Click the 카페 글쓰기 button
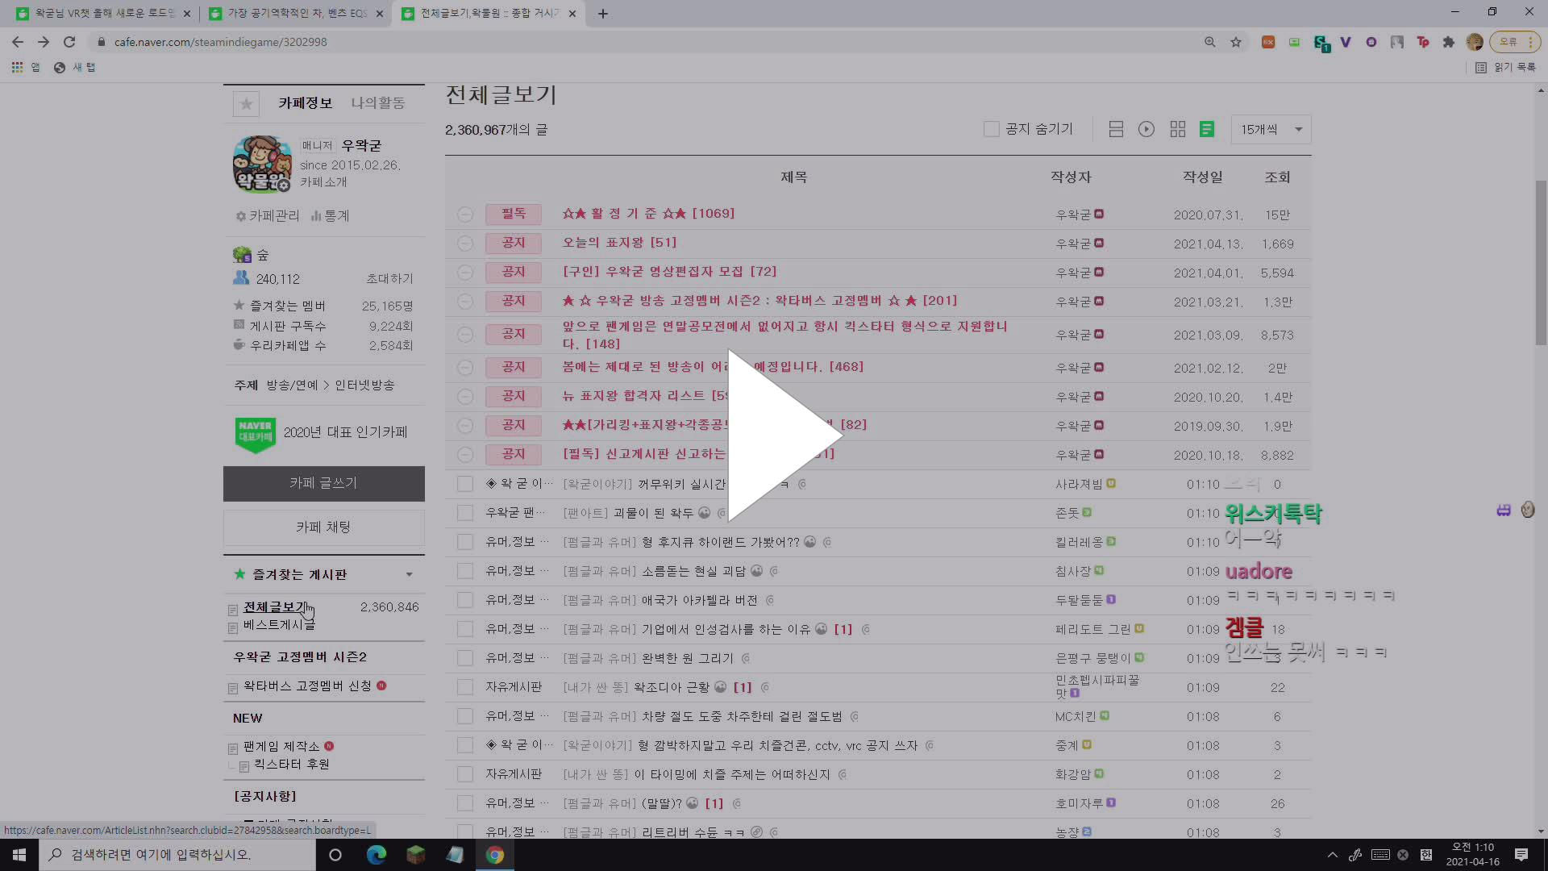 pyautogui.click(x=324, y=483)
